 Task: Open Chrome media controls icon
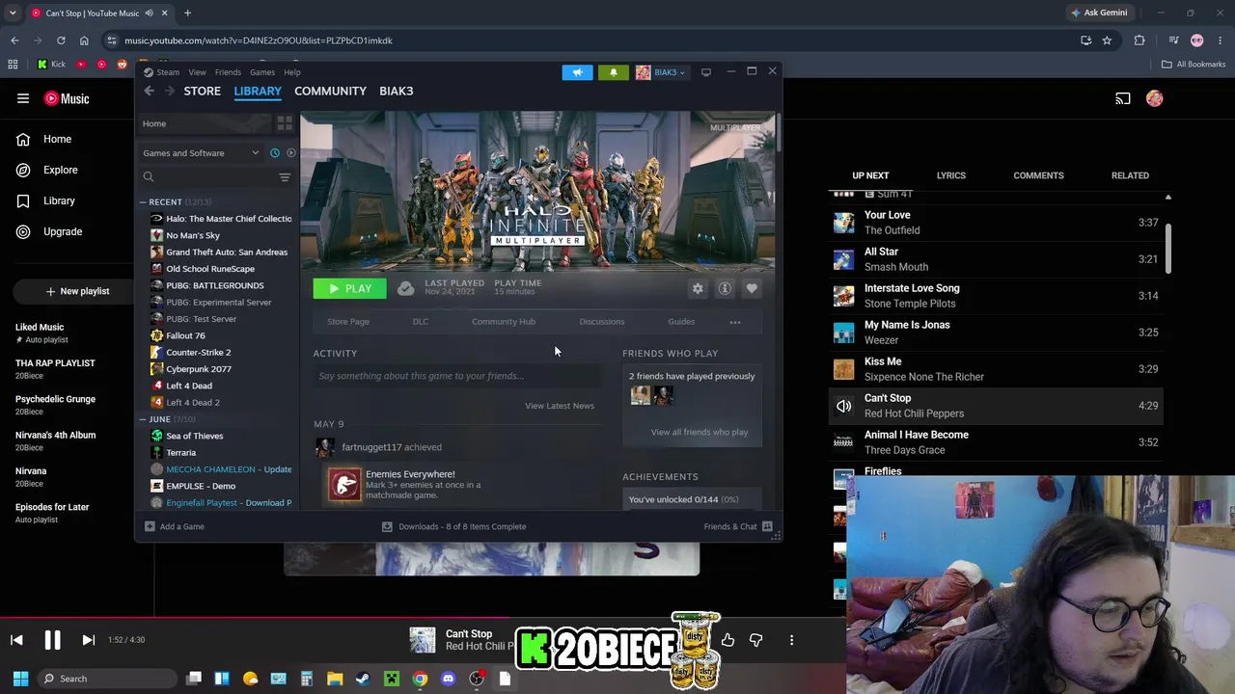(1173, 40)
